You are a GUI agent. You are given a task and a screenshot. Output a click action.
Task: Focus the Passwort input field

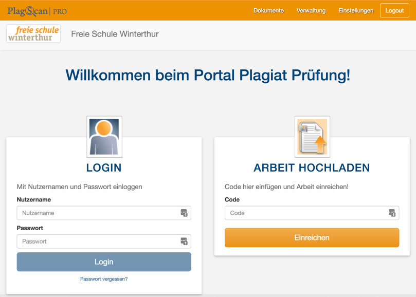click(x=98, y=242)
